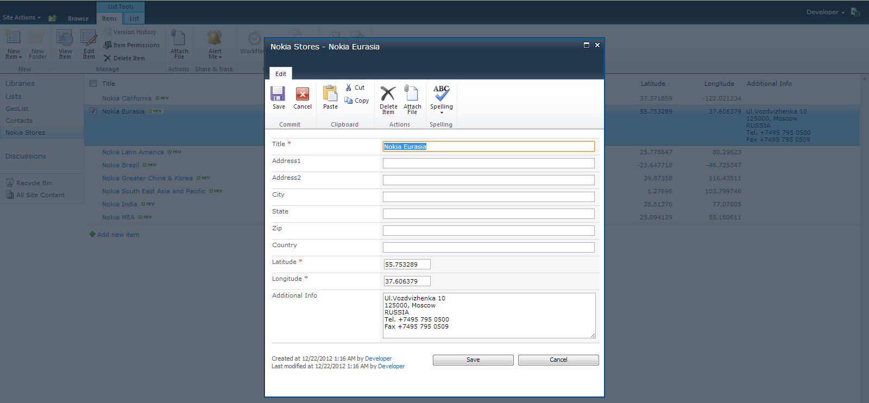Click the Address2 input field

tap(489, 180)
